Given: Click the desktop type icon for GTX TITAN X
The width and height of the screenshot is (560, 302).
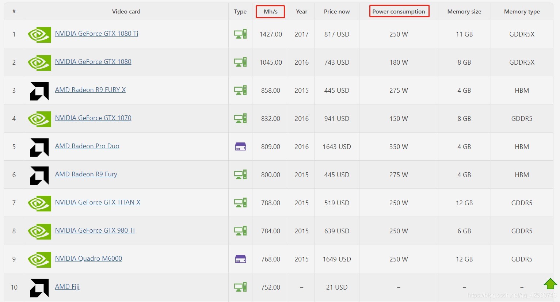Looking at the screenshot, I should tap(240, 203).
